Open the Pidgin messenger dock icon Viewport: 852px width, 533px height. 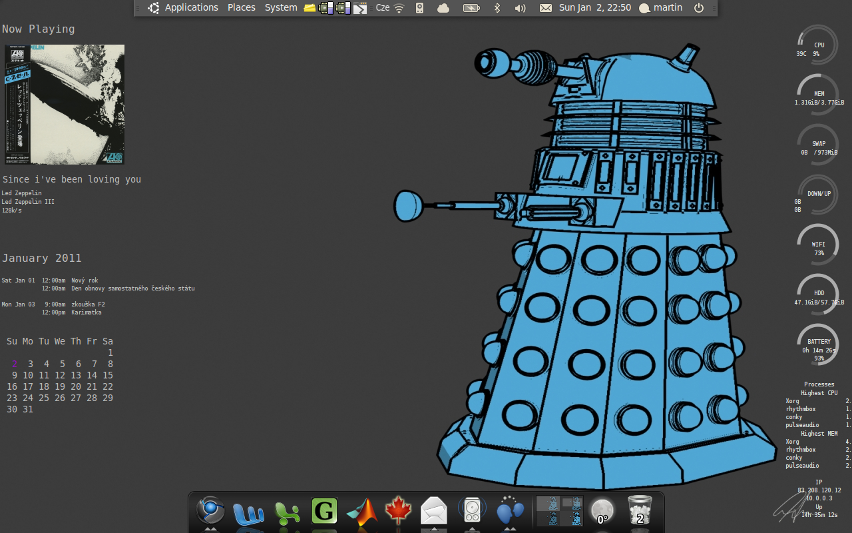510,511
